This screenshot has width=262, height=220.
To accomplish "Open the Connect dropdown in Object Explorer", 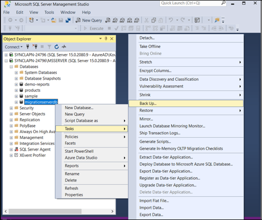I will tap(13, 47).
